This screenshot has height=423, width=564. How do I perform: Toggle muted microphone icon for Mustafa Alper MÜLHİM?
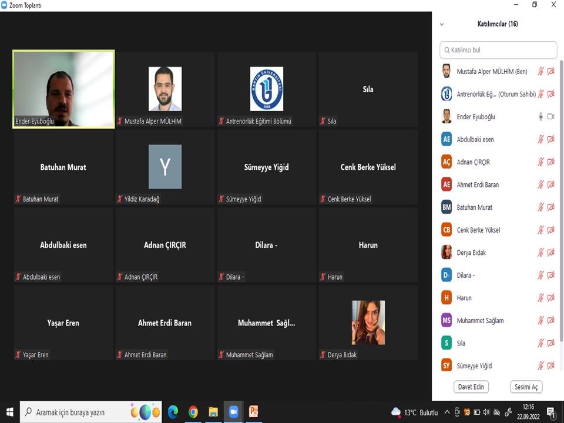pyautogui.click(x=540, y=72)
